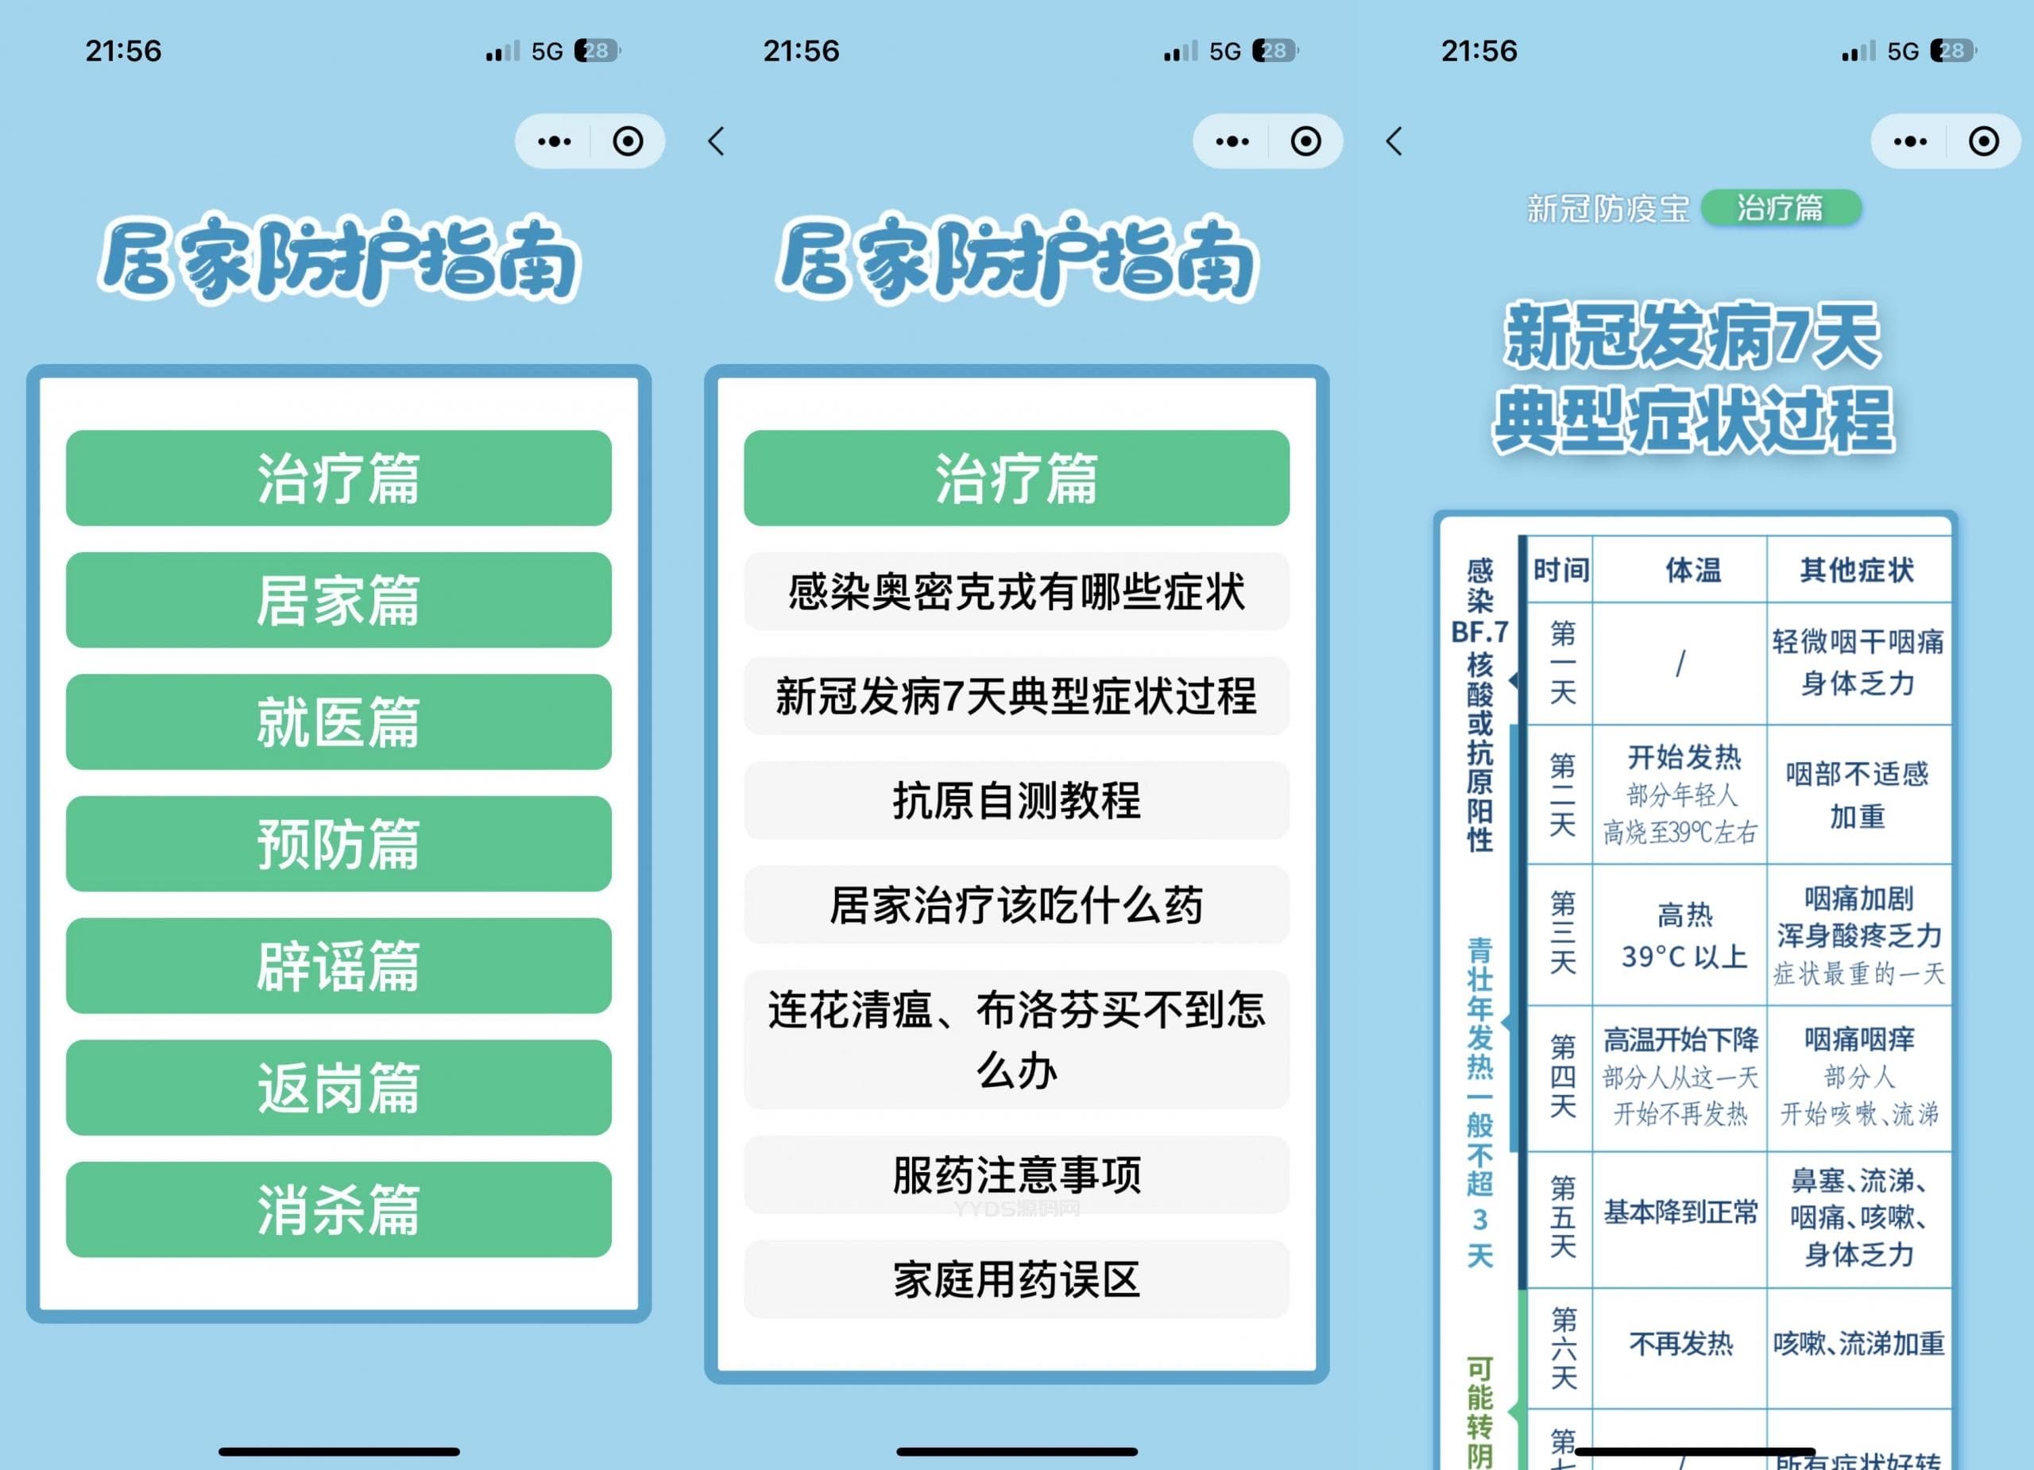Viewport: 2034px width, 1470px height.
Task: Open the 居家篇 section
Action: tap(339, 600)
